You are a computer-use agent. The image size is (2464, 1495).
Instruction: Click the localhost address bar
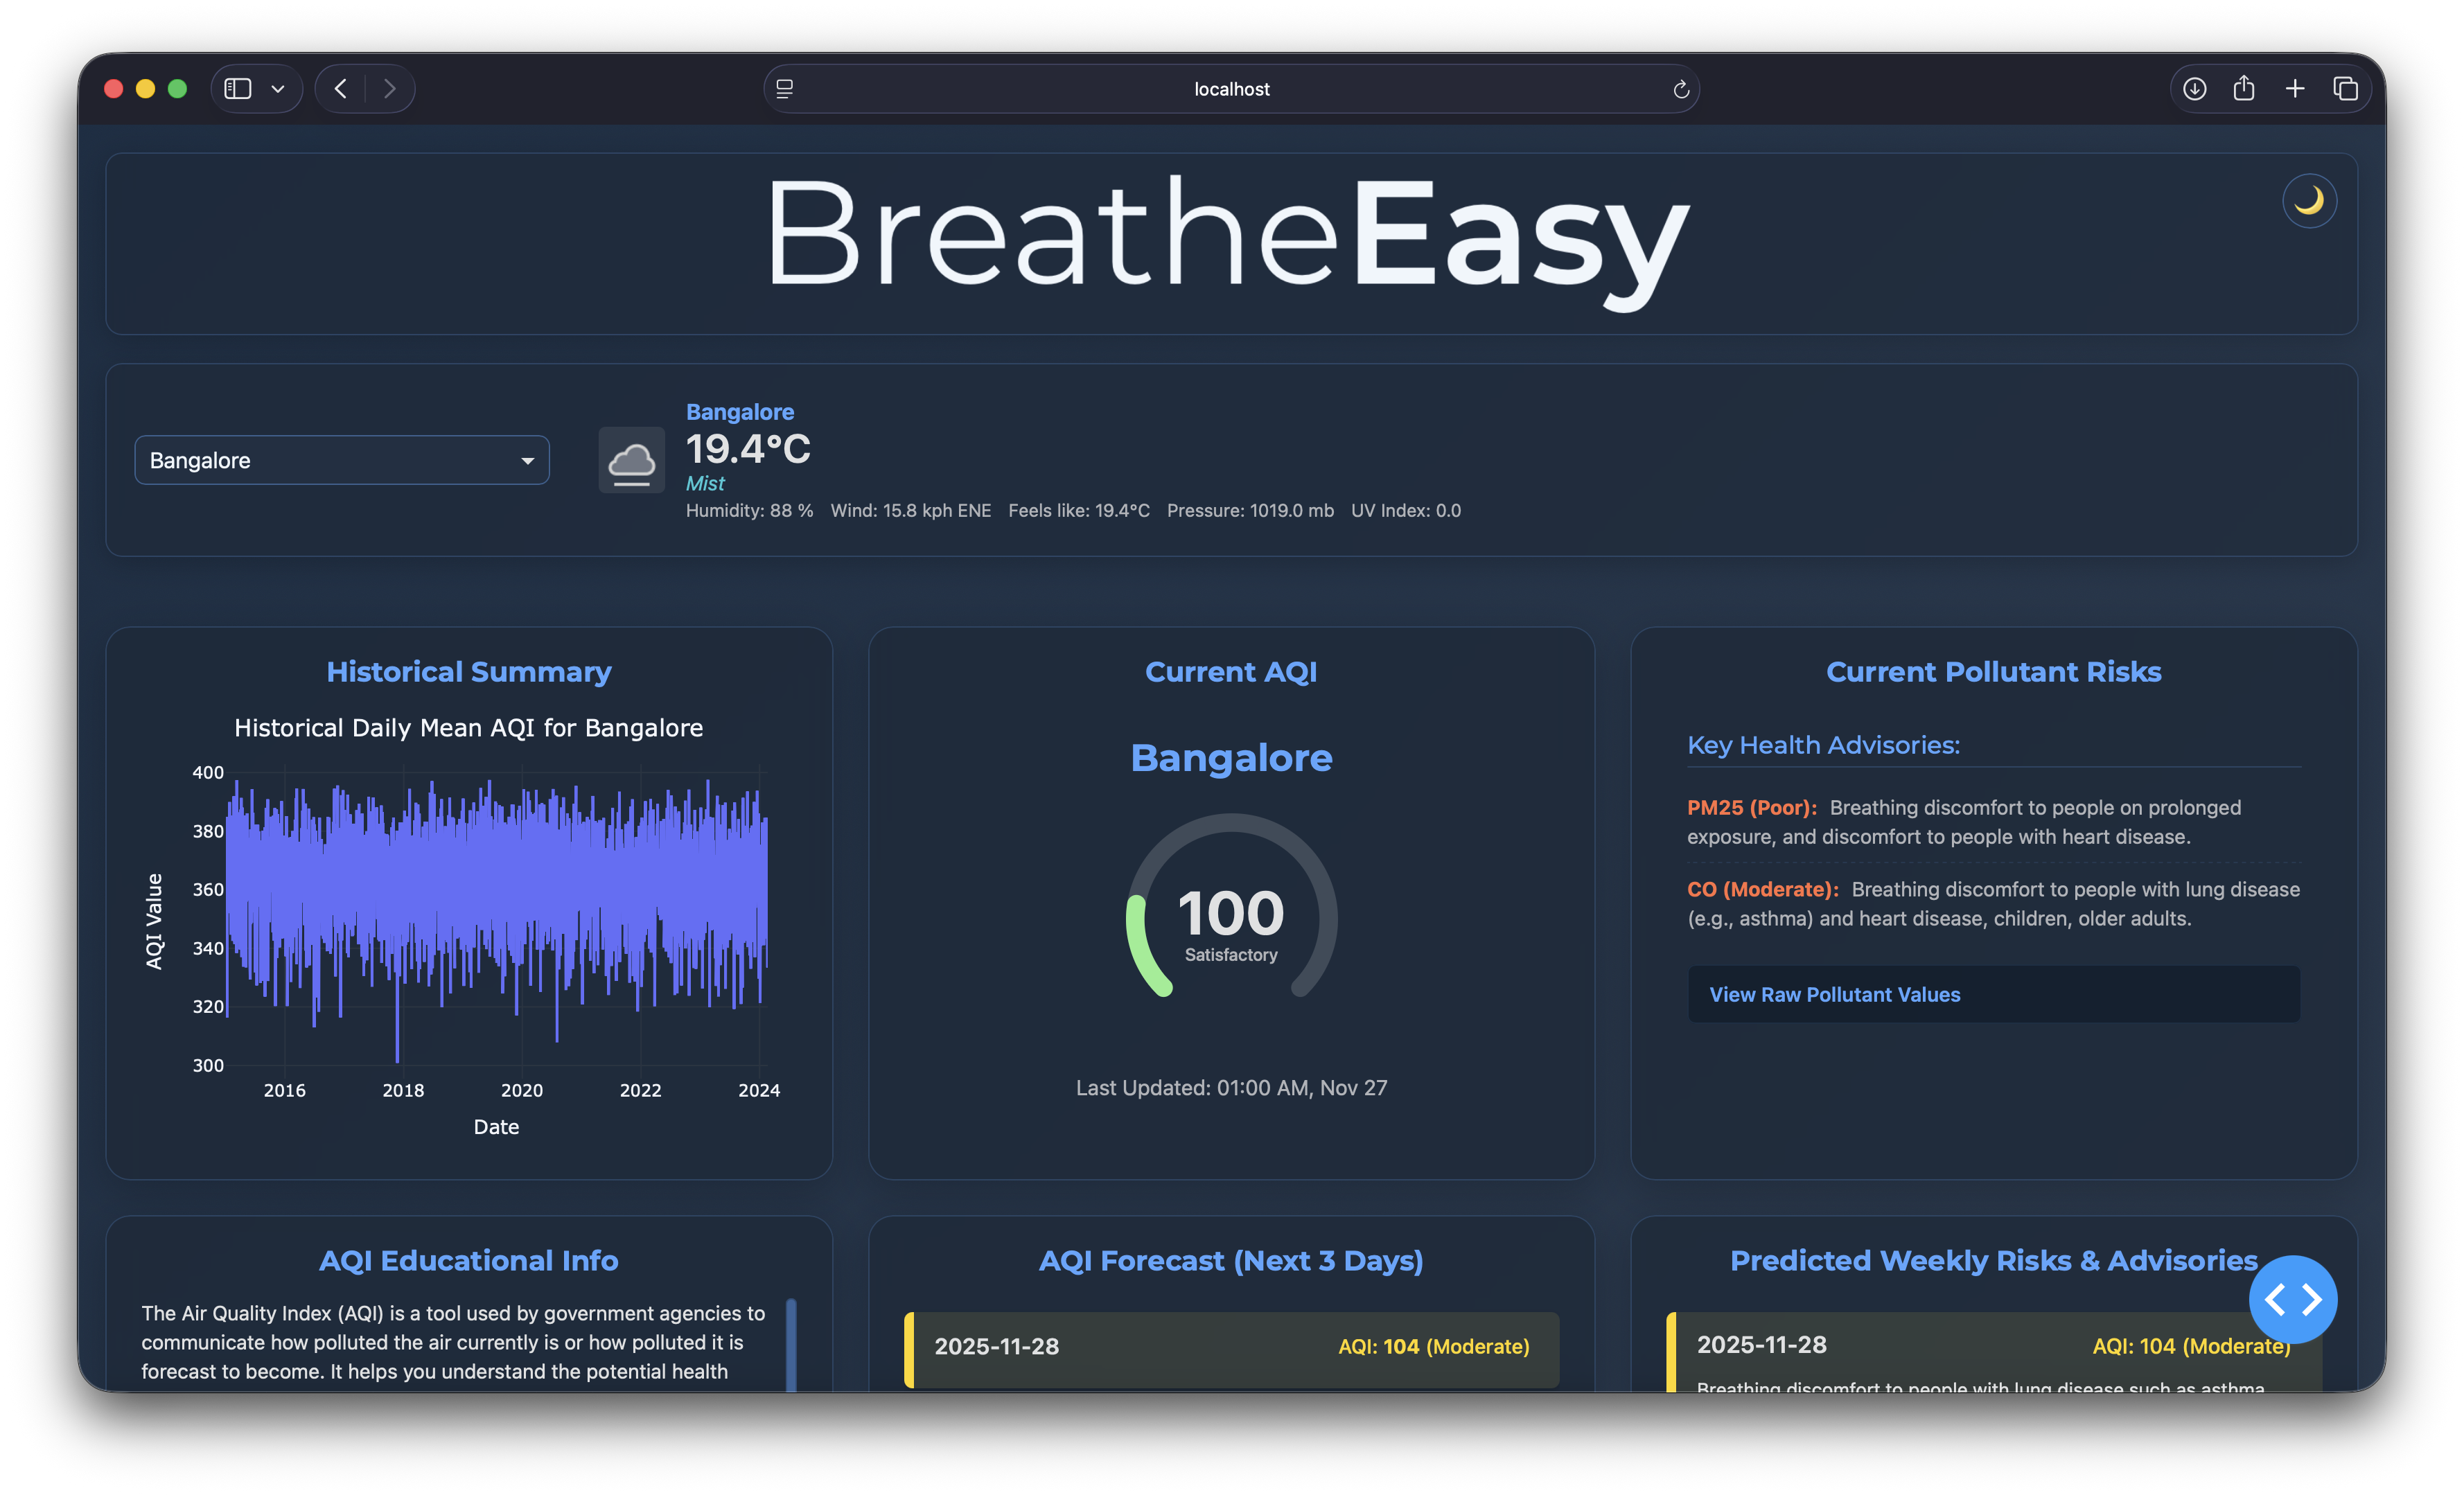pyautogui.click(x=1232, y=88)
